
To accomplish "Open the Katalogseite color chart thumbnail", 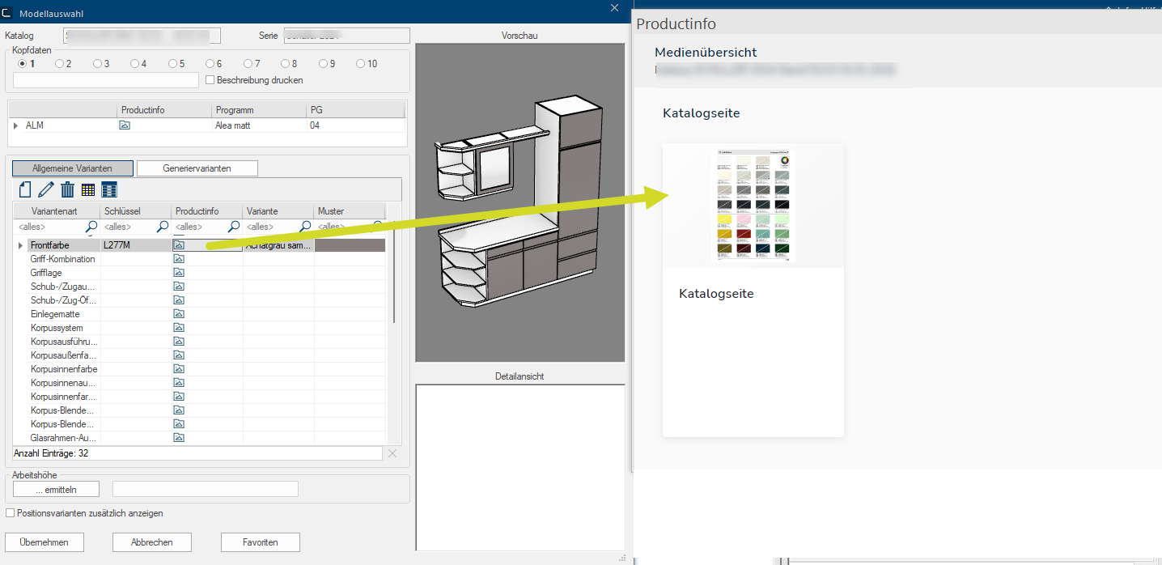I will (x=753, y=206).
